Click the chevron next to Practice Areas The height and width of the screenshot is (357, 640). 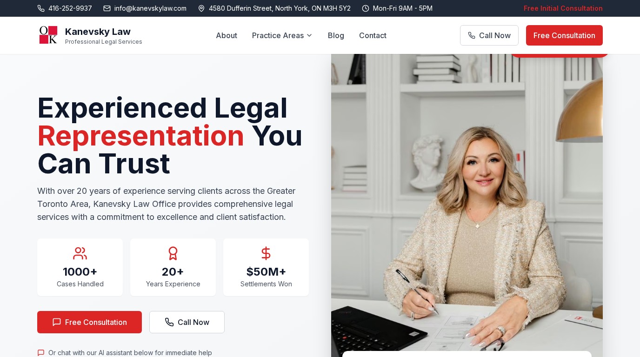point(309,35)
